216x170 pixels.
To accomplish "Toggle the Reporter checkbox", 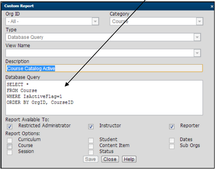I will 172,127.
